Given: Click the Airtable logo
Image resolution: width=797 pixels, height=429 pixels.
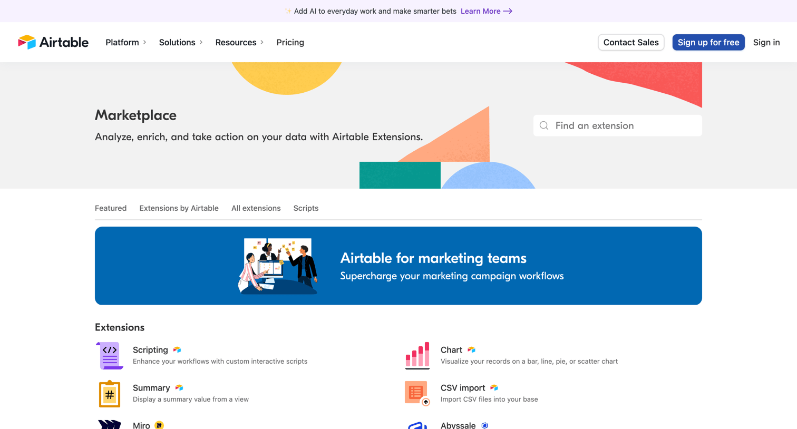Looking at the screenshot, I should (53, 42).
